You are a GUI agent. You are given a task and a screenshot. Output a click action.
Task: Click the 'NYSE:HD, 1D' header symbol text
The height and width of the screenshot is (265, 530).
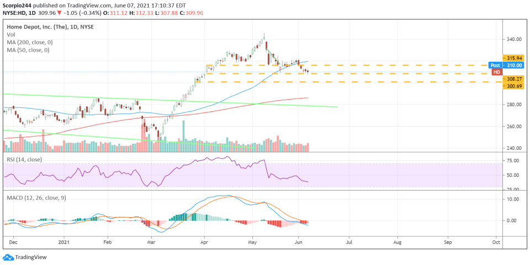pyautogui.click(x=19, y=13)
